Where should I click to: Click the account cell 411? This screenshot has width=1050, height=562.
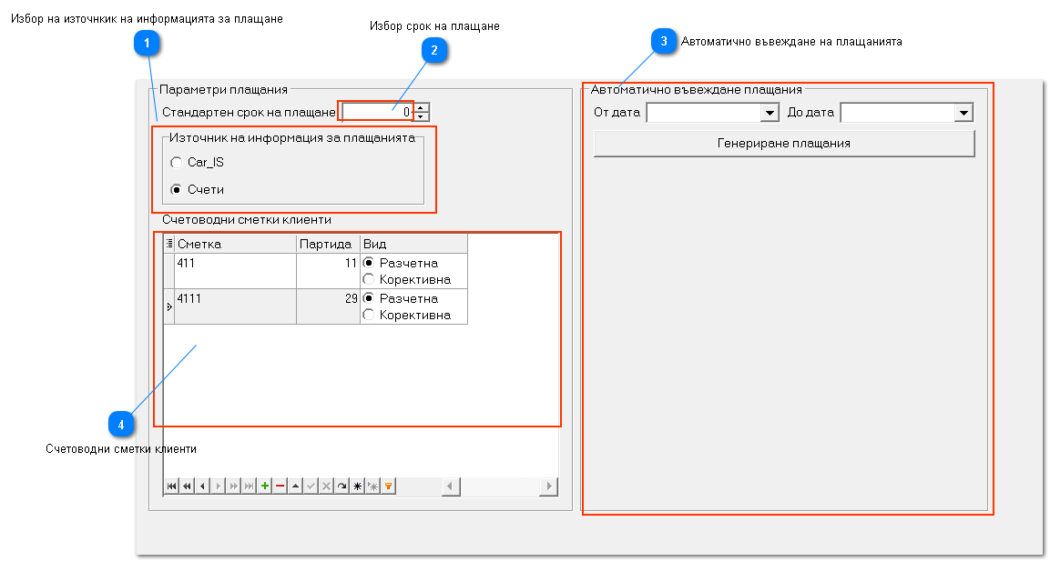[235, 271]
